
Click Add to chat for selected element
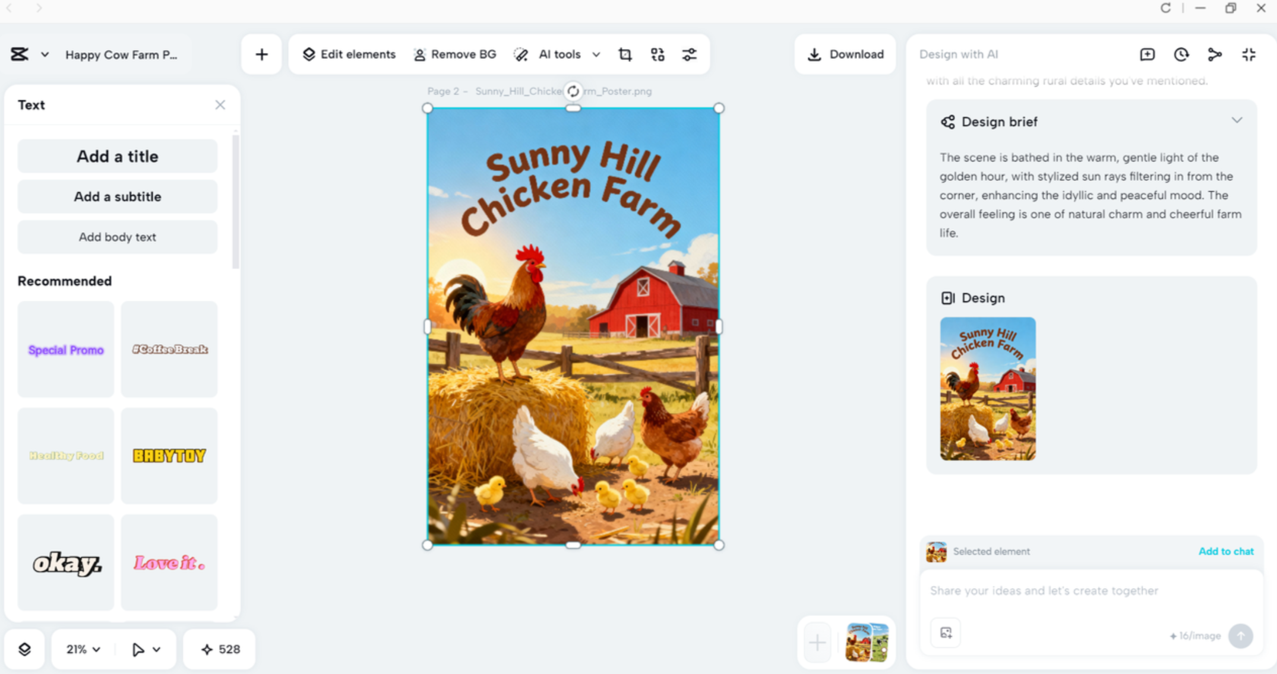(x=1226, y=551)
